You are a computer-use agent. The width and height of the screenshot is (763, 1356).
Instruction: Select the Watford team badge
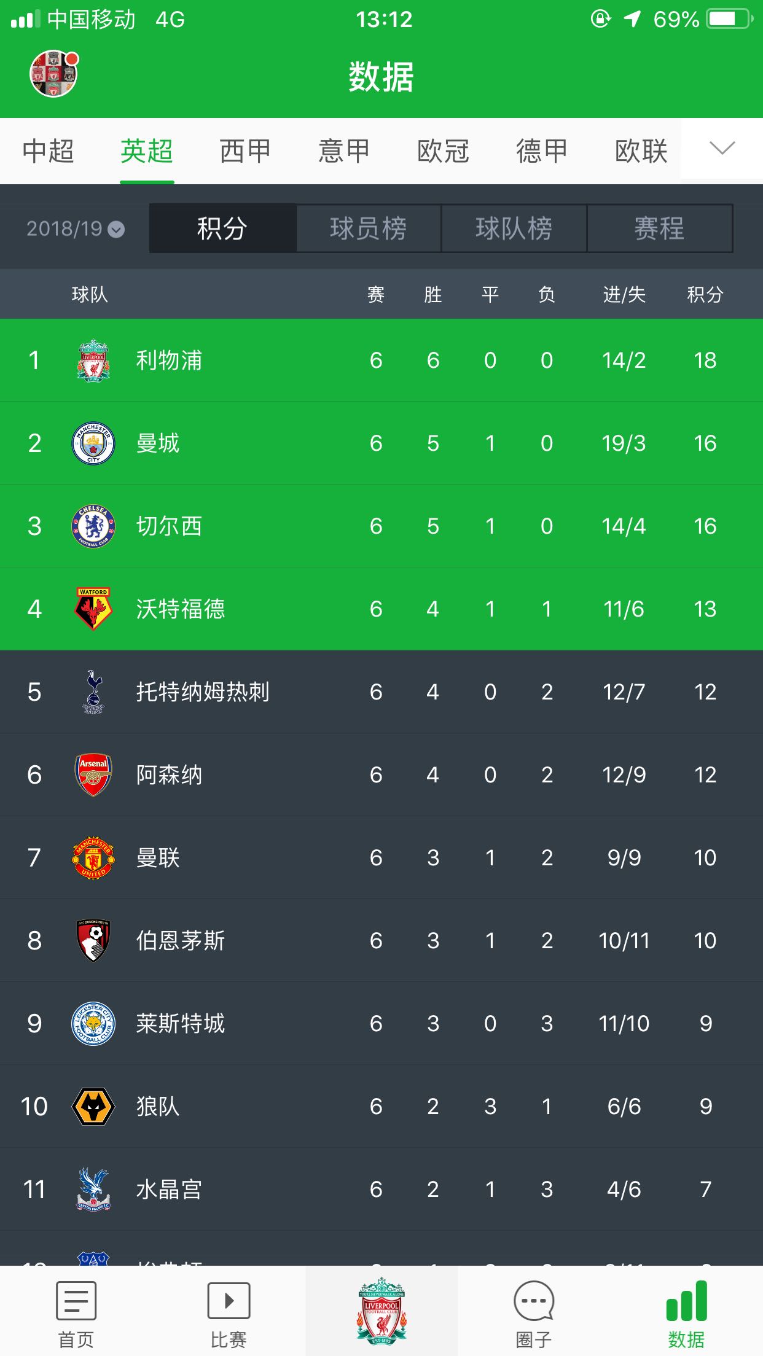(93, 609)
